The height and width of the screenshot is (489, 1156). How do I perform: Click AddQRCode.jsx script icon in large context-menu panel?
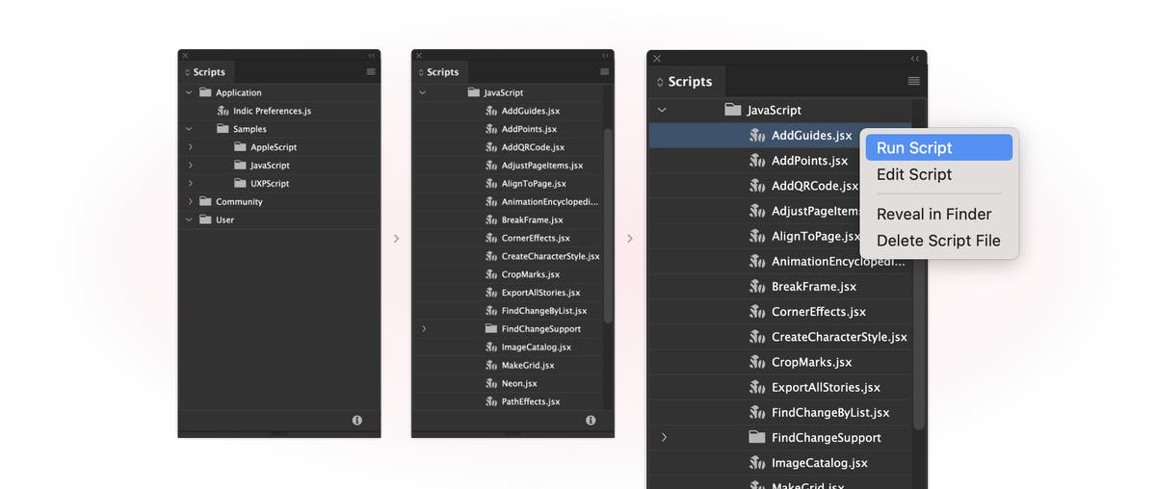[x=757, y=186]
